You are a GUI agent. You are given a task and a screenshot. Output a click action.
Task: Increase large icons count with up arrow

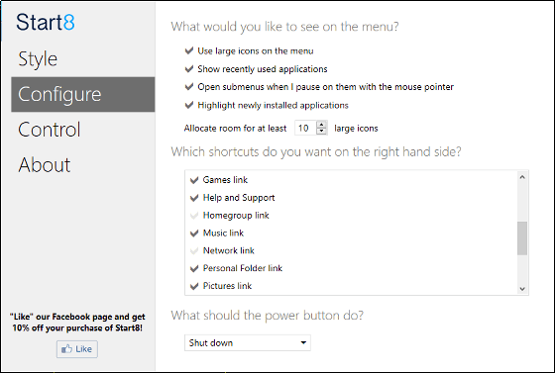[321, 125]
